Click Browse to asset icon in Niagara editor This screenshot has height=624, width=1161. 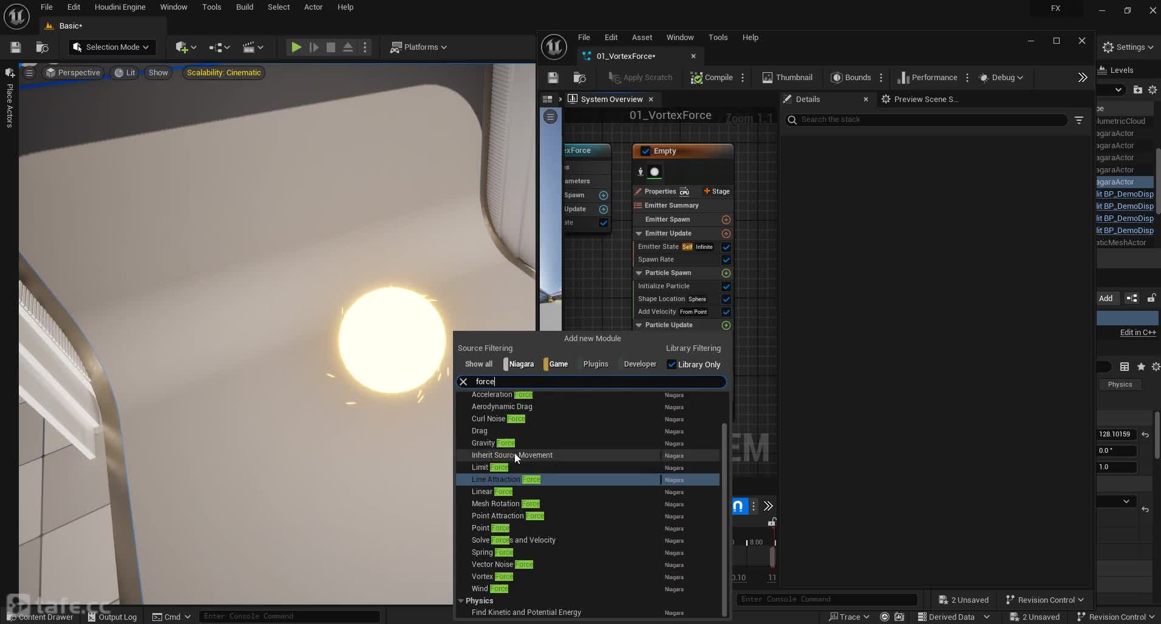(579, 78)
